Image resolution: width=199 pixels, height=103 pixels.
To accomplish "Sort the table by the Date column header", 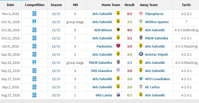I will (11, 5).
